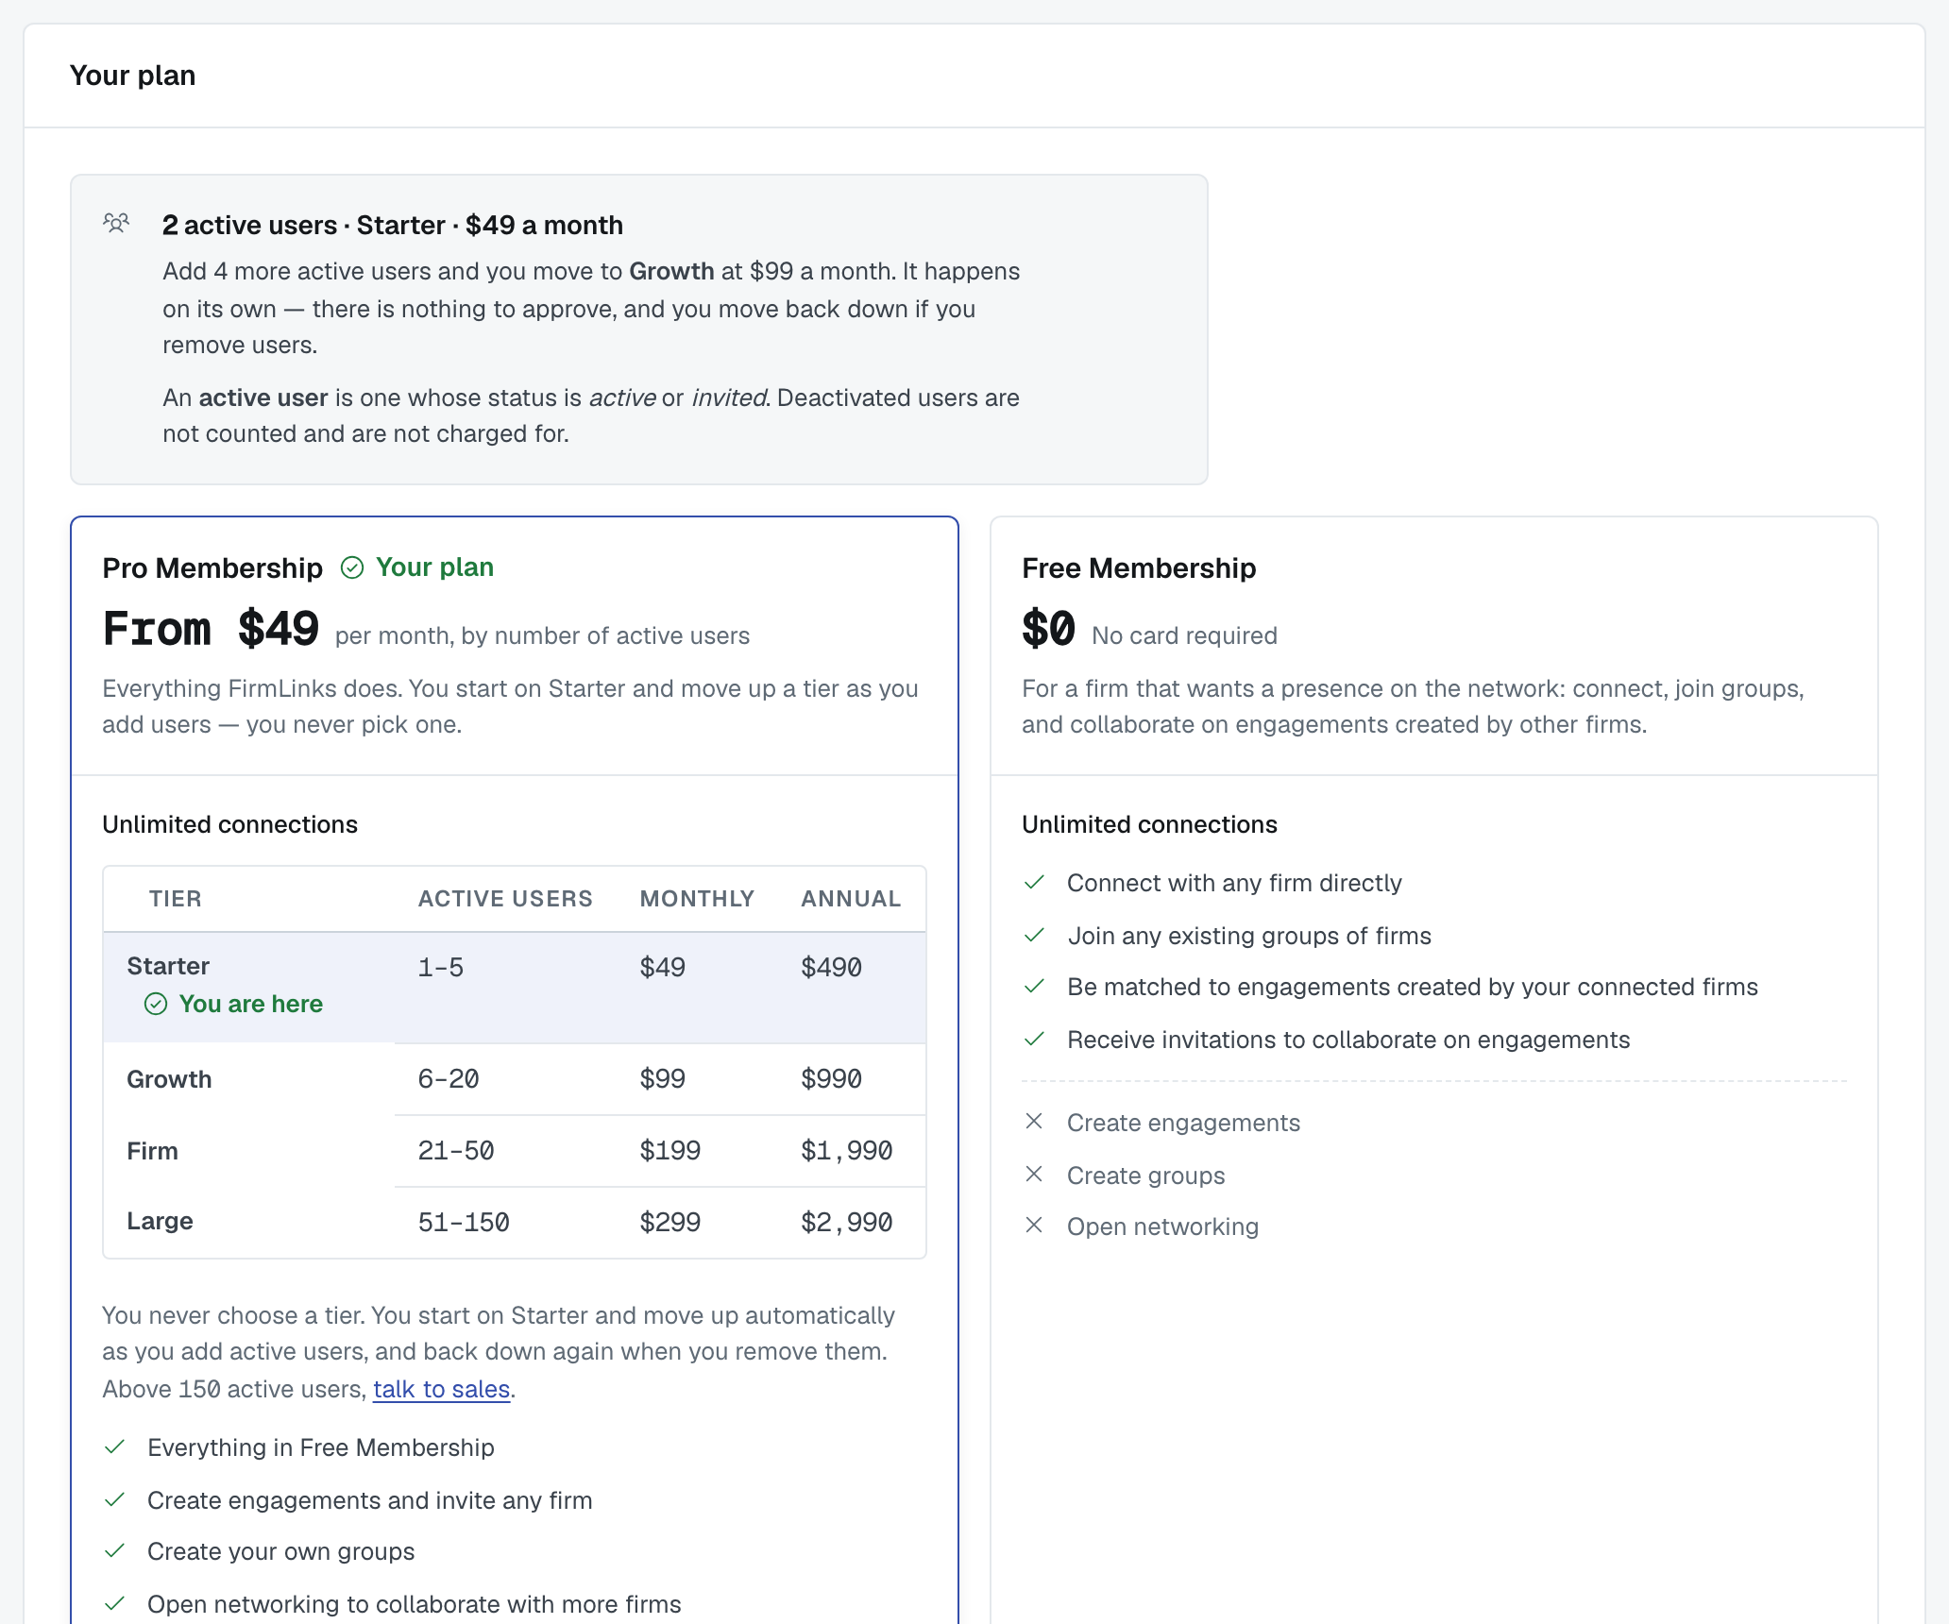
Task: Click the From $49 price heading
Action: 211,628
